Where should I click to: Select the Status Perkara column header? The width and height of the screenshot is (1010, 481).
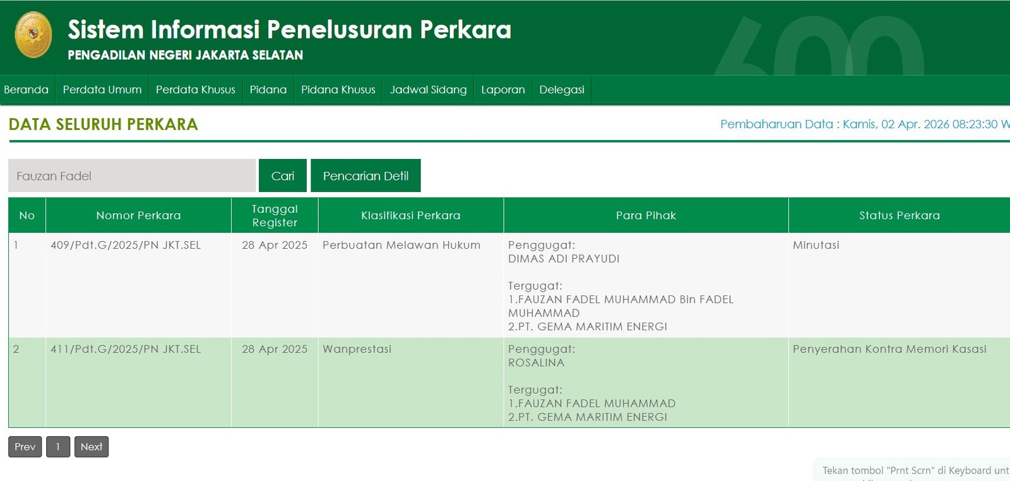tap(900, 215)
